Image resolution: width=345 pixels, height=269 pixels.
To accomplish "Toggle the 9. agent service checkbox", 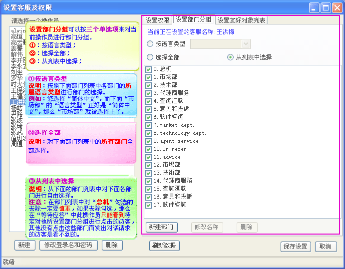I will click(x=149, y=141).
